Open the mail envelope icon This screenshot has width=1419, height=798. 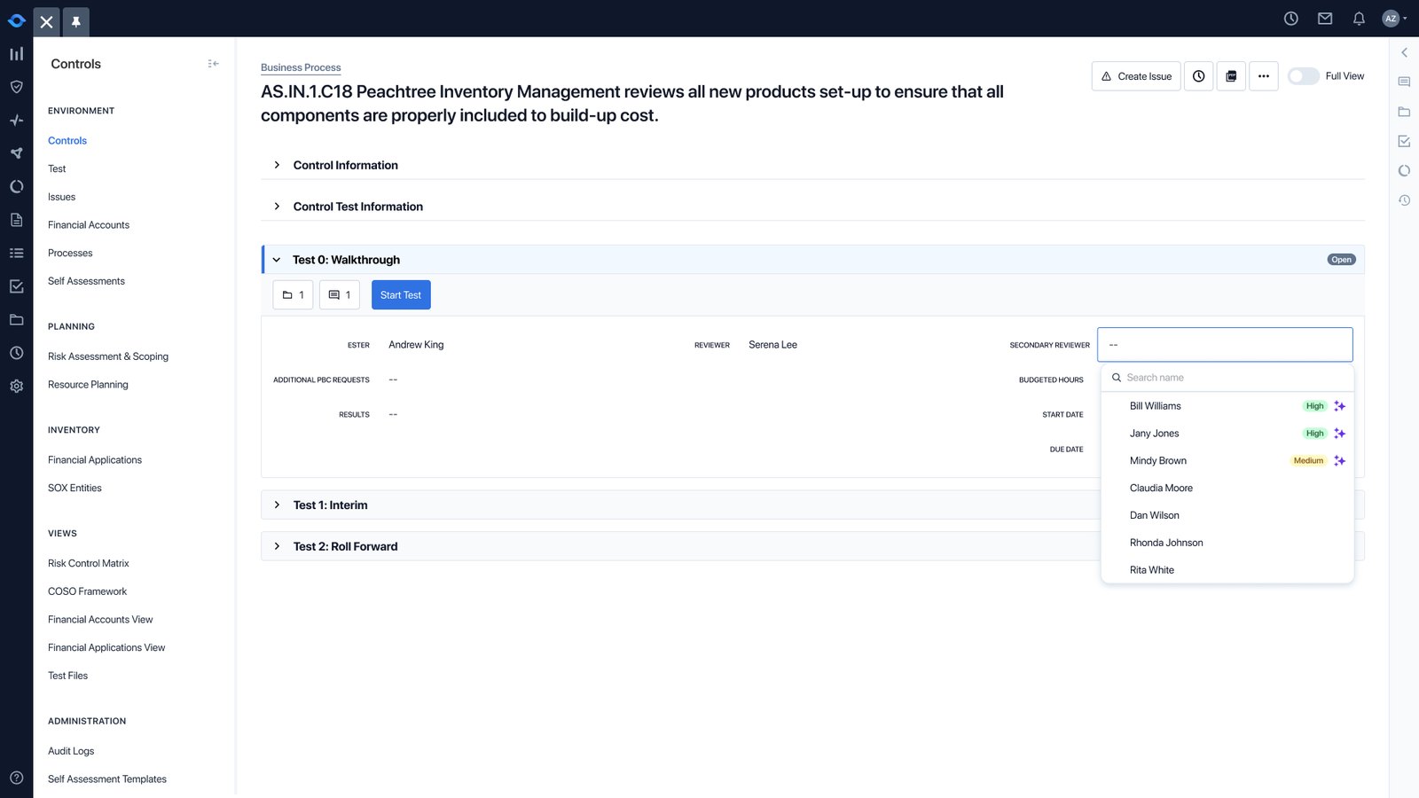tap(1325, 19)
